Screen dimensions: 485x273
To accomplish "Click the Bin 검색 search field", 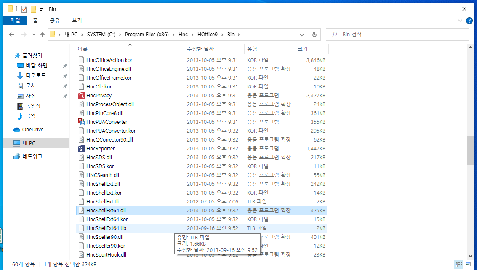I will pos(397,35).
